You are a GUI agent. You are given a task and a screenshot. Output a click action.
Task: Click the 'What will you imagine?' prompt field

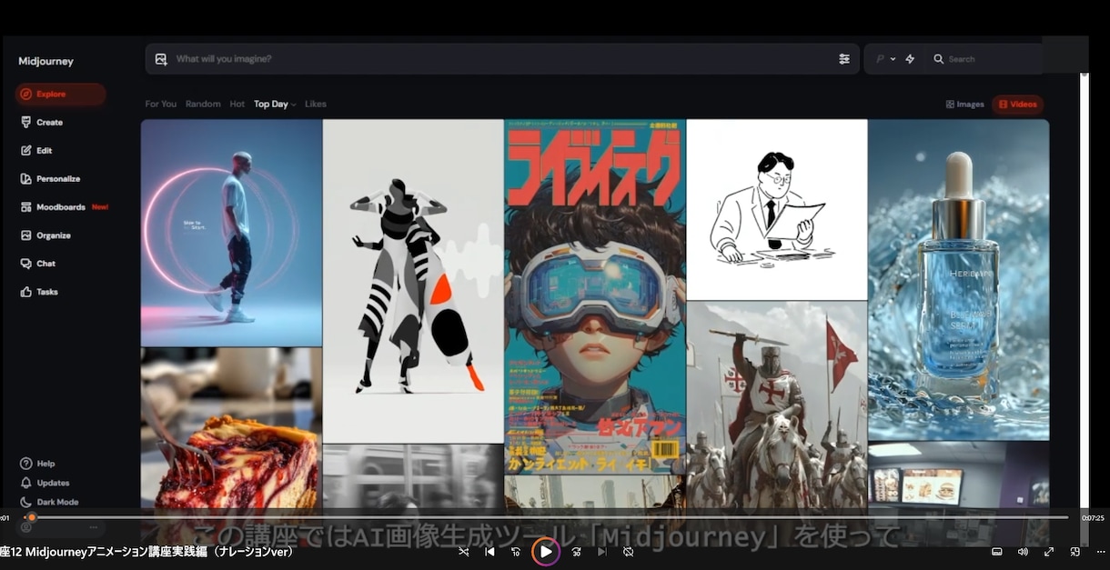[x=501, y=59]
